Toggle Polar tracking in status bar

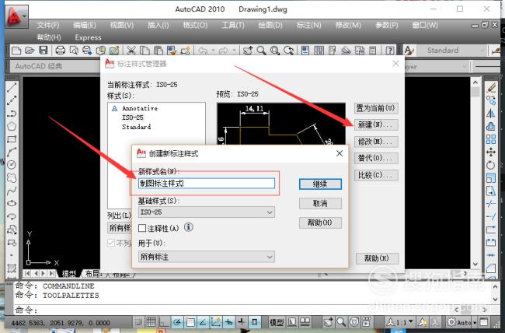tap(177, 321)
